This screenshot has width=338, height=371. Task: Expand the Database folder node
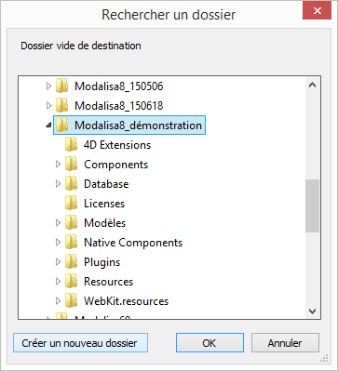click(x=58, y=184)
